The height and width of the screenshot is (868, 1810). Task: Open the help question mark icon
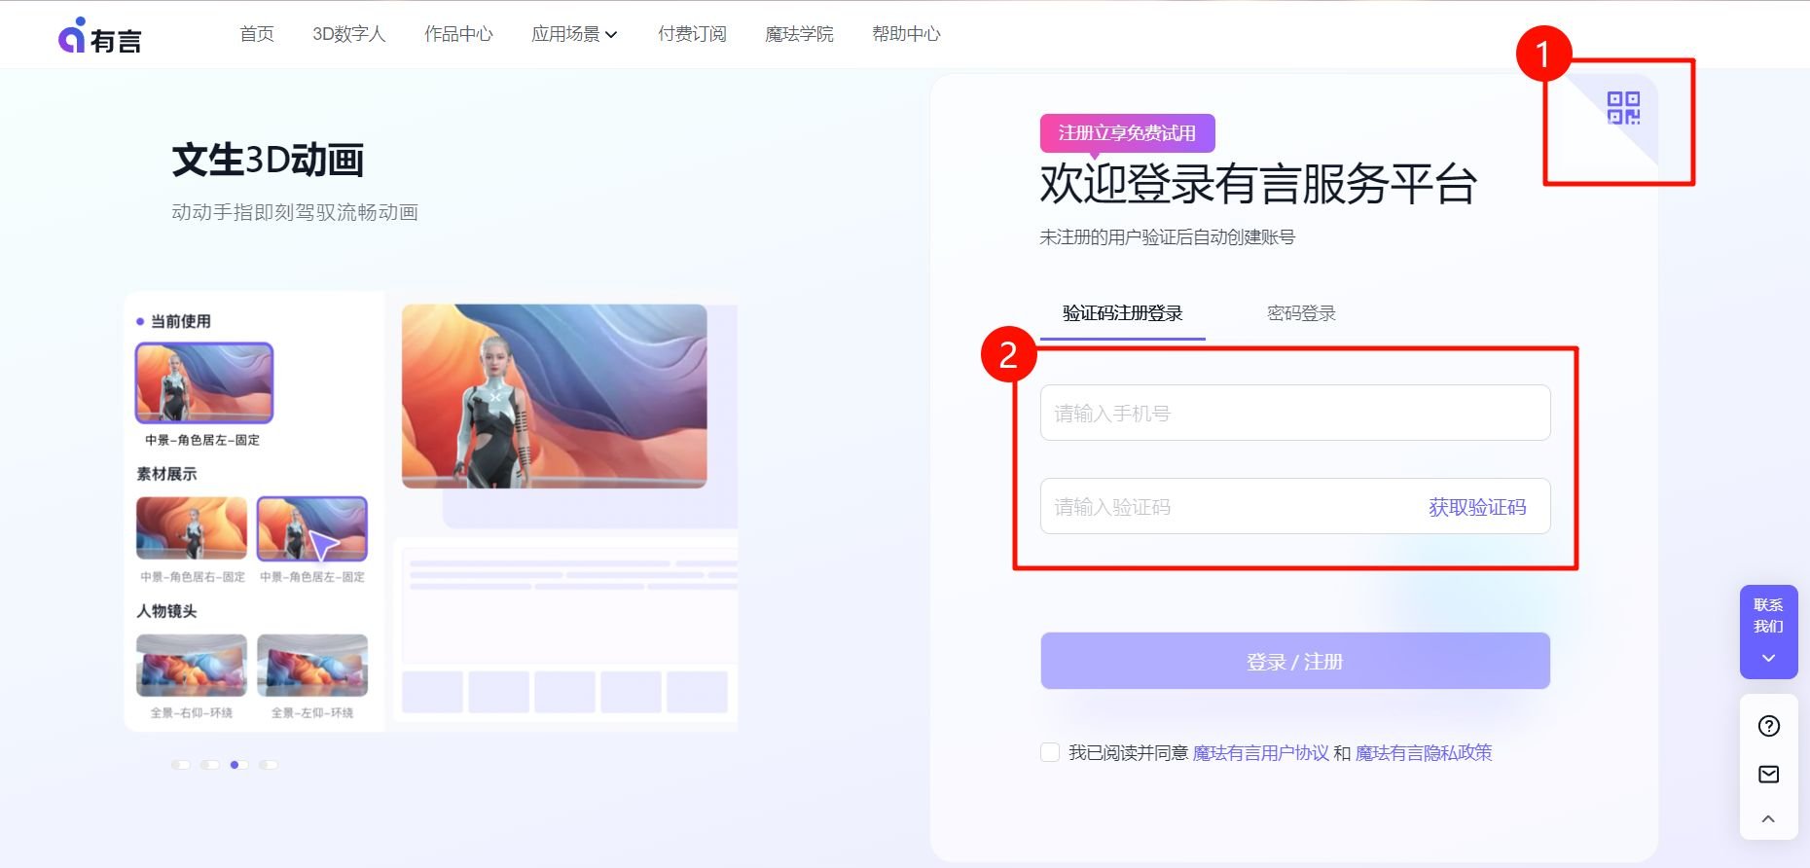tap(1768, 726)
